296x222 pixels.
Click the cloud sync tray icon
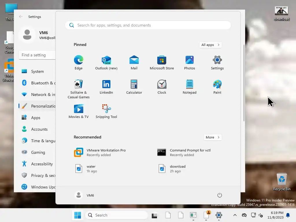point(244,215)
